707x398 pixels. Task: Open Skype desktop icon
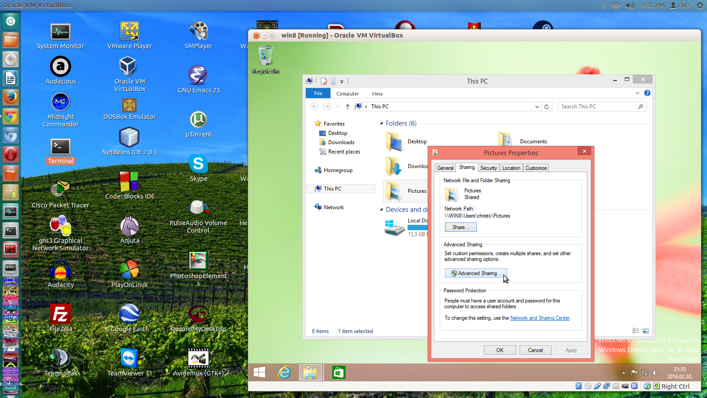point(198,164)
